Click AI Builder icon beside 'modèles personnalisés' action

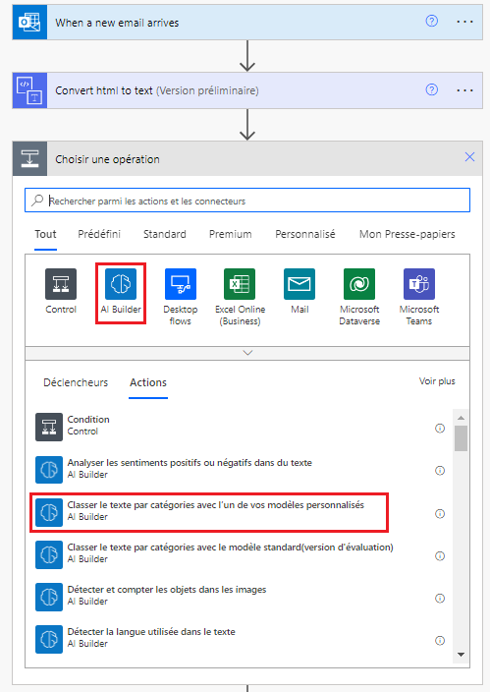(x=49, y=512)
